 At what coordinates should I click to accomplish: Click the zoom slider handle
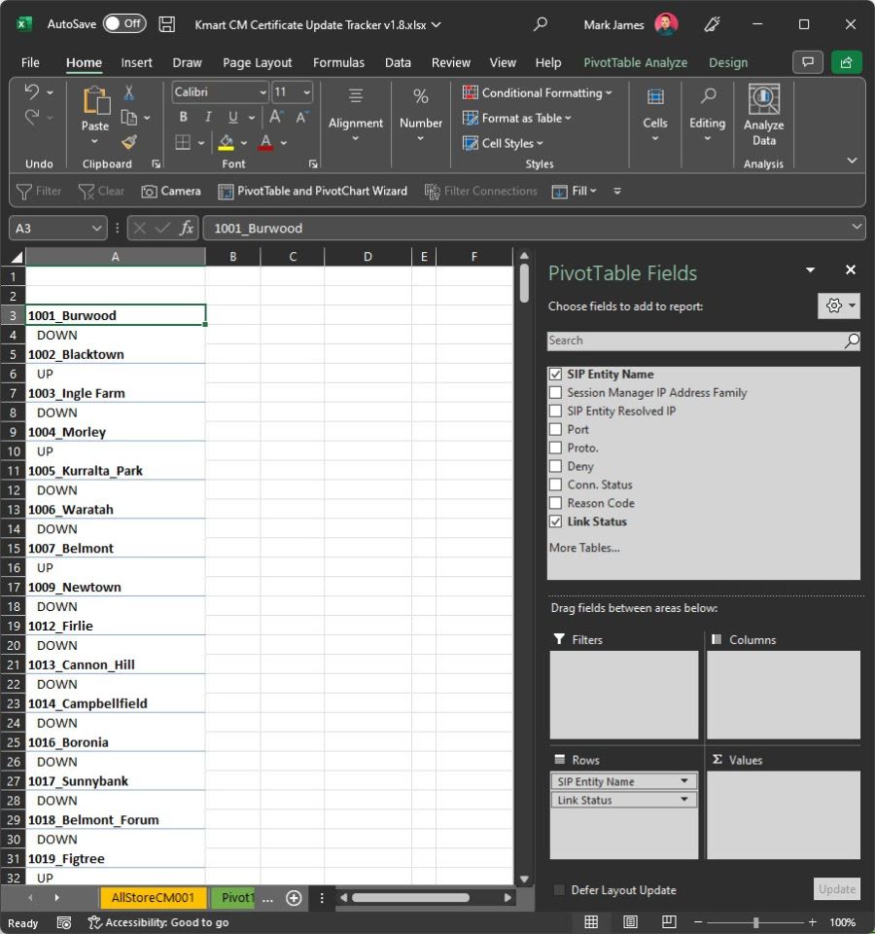[755, 922]
